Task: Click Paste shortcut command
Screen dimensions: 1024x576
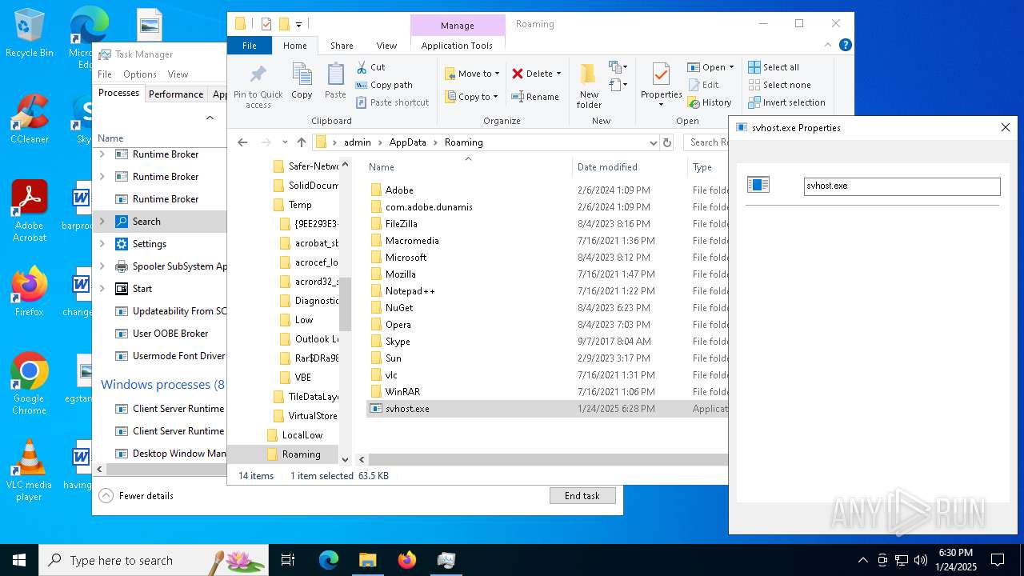Action: pos(393,102)
